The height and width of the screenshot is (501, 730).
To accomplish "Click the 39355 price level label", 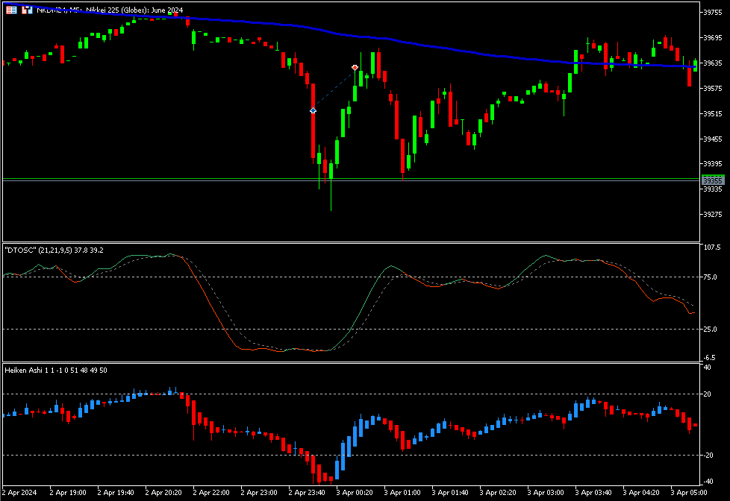I will [712, 180].
